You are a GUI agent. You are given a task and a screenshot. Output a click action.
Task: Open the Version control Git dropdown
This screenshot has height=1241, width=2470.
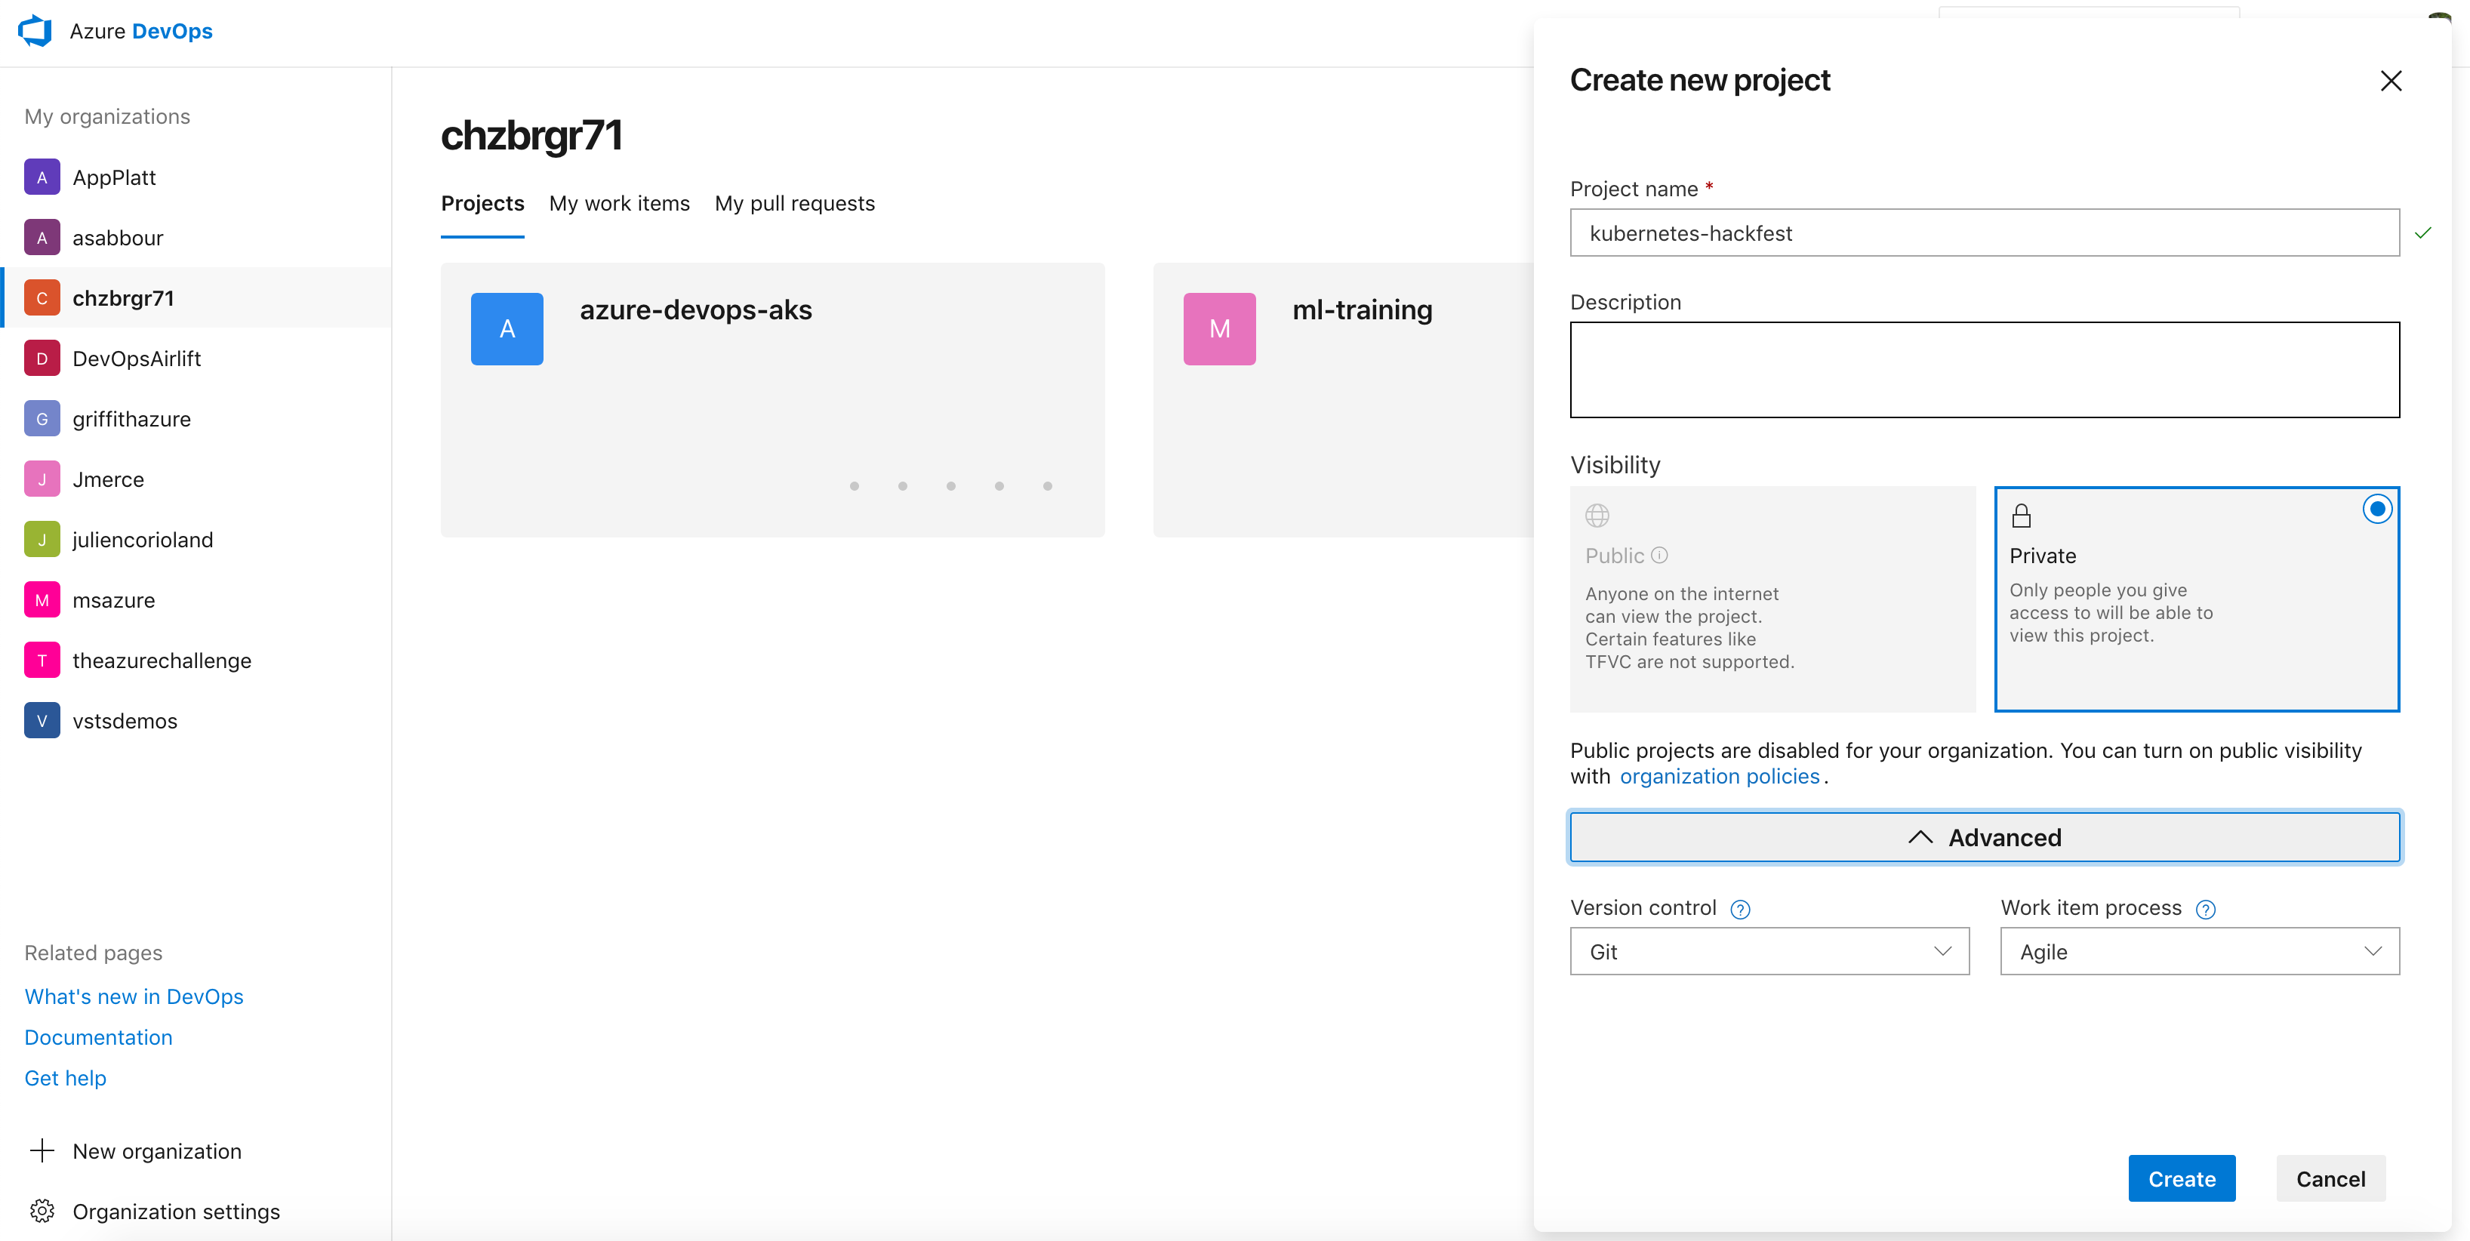pos(1770,951)
